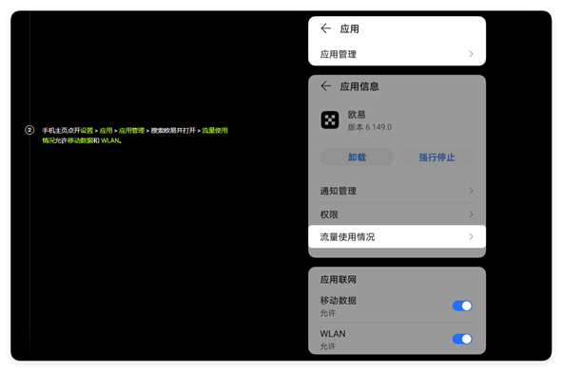The width and height of the screenshot is (562, 371).
Task: Select the 移动数据 label
Action: click(338, 300)
